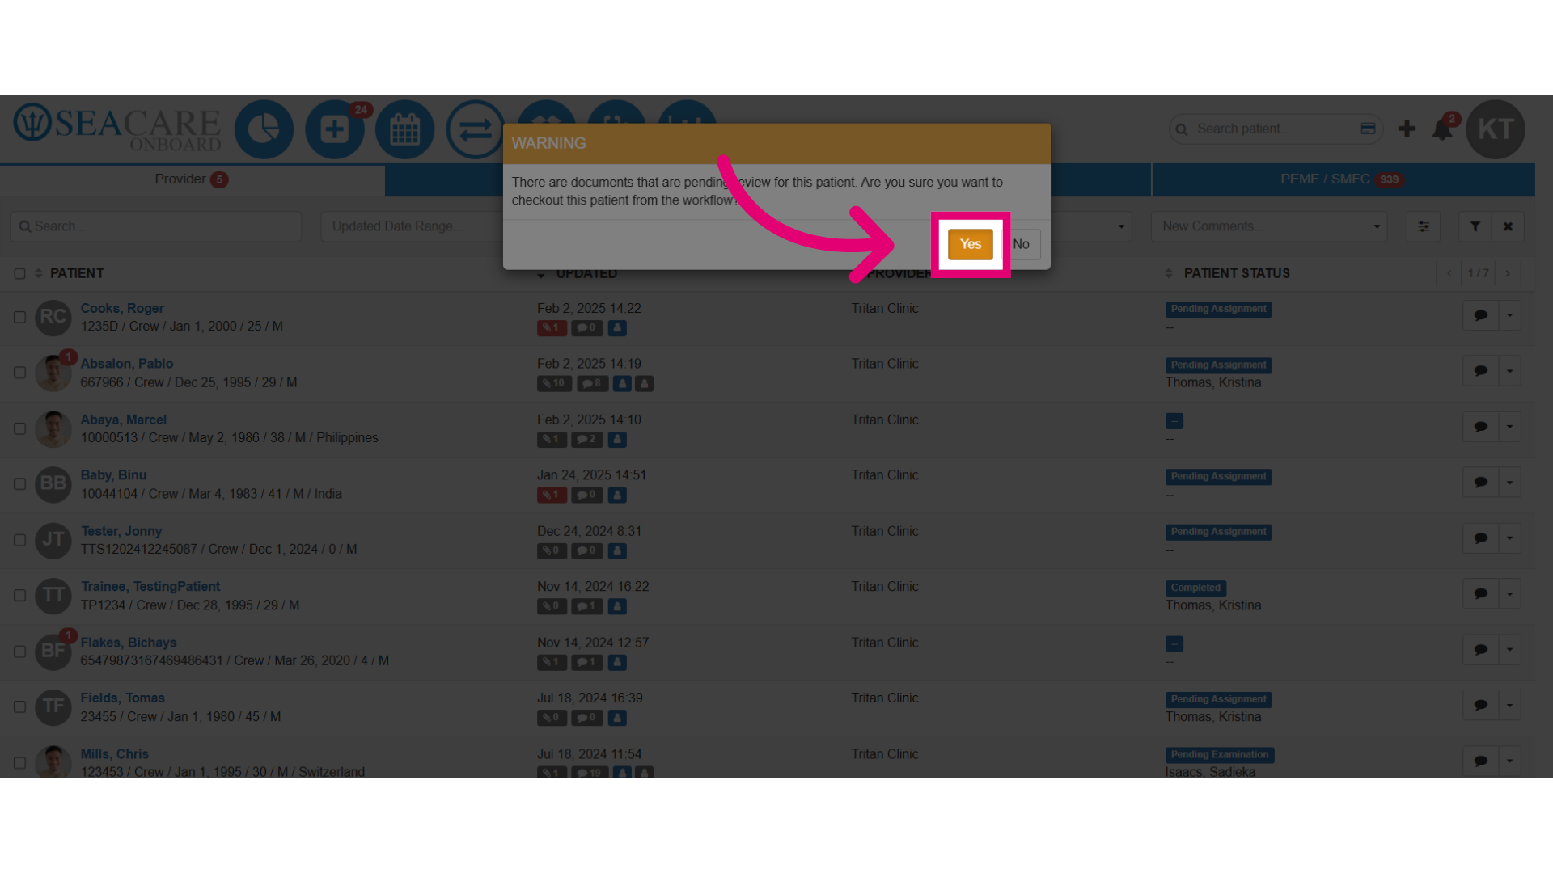
Task: Expand actions dropdown for Baby, Binu
Action: coord(1509,483)
